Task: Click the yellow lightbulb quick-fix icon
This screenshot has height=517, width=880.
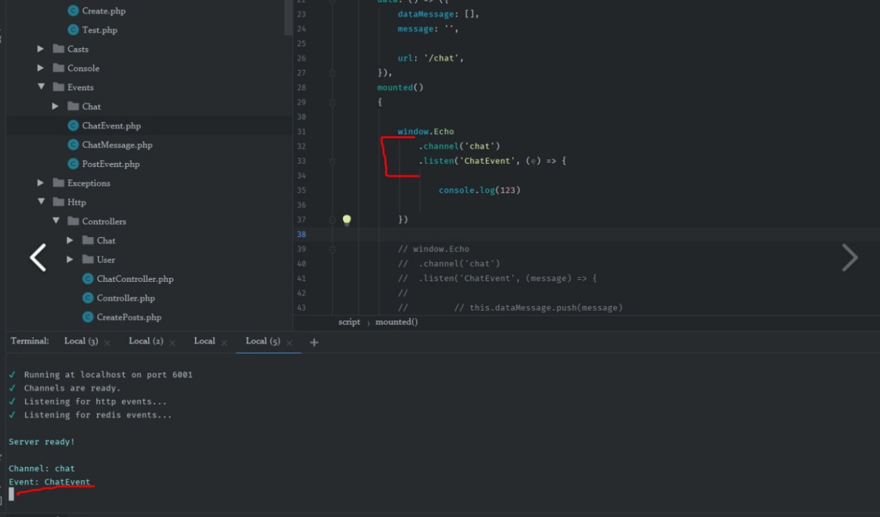Action: pyautogui.click(x=346, y=220)
